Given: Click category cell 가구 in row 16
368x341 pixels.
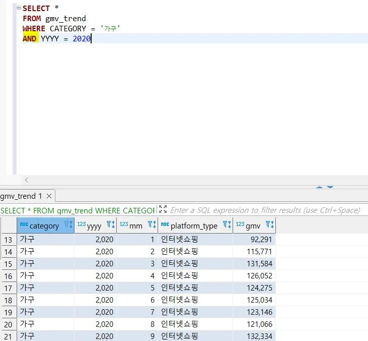Looking at the screenshot, I should (45, 276).
